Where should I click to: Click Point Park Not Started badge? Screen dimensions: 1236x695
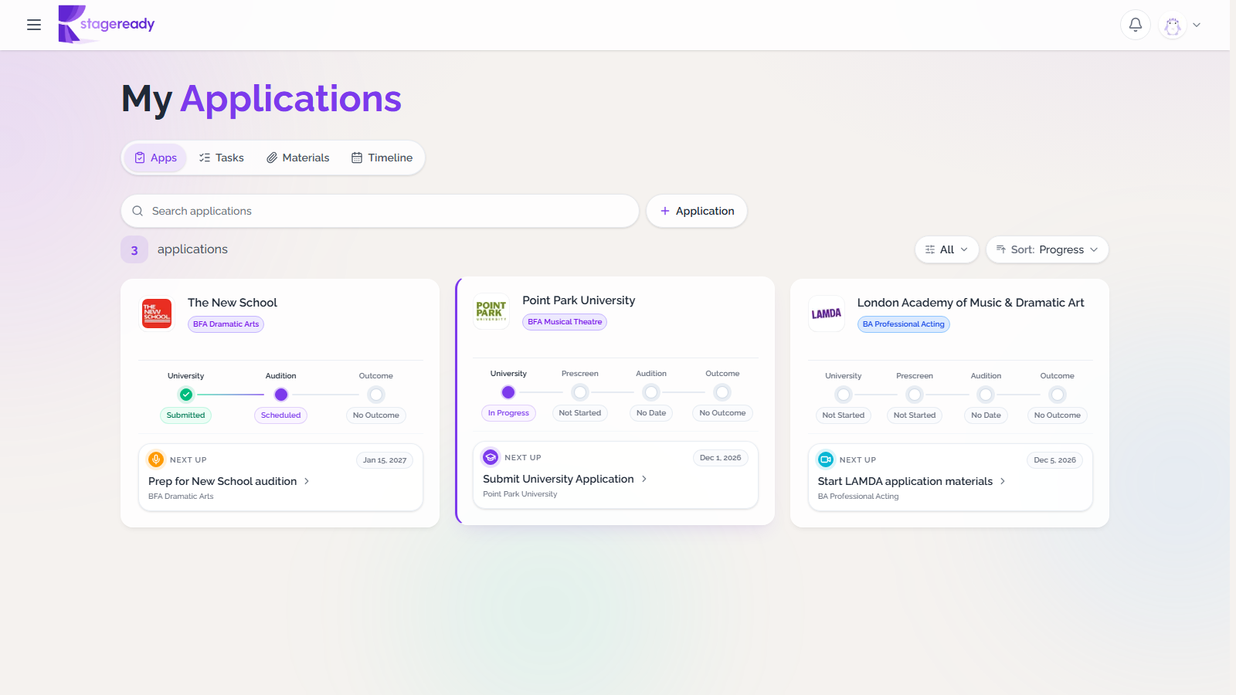tap(580, 413)
